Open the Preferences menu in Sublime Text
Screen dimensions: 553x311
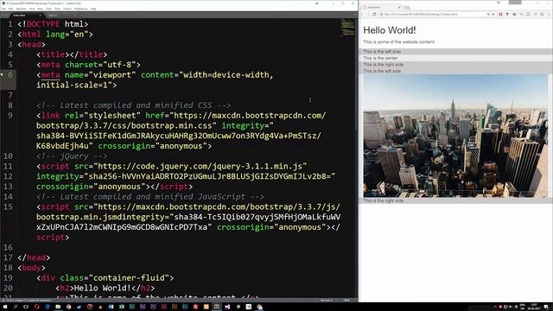[x=81, y=9]
